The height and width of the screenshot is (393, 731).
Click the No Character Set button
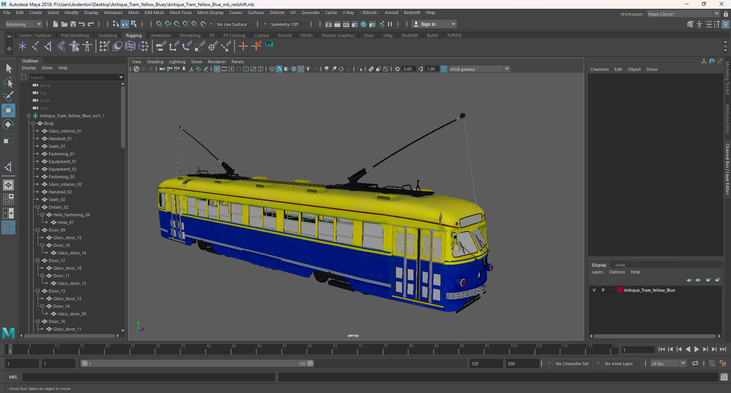click(x=572, y=364)
